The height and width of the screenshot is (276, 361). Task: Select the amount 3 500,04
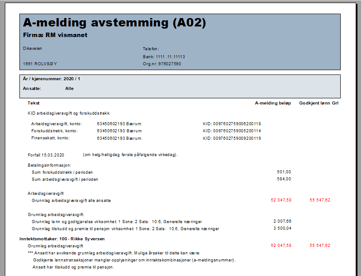click(x=282, y=228)
